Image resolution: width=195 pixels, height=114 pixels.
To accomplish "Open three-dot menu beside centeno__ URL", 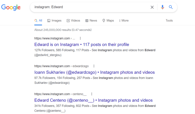I will pyautogui.click(x=92, y=94).
